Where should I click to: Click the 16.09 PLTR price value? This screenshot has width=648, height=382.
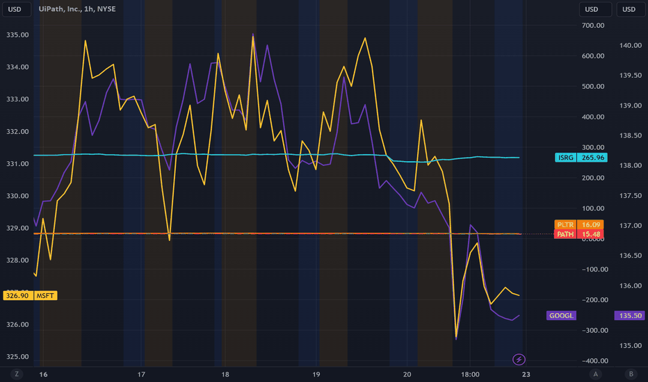591,224
